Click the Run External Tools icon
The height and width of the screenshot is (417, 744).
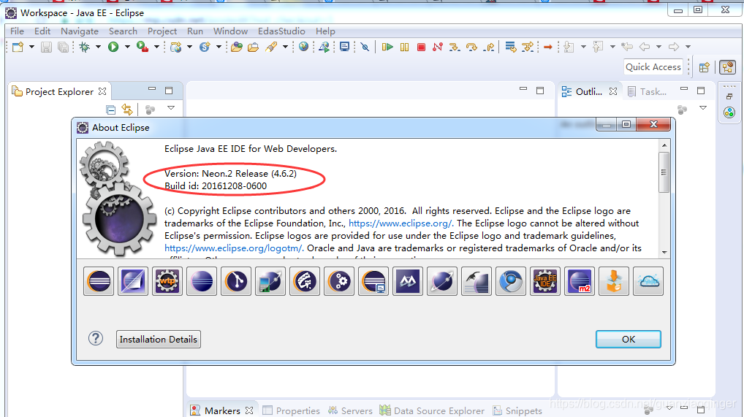(x=142, y=47)
